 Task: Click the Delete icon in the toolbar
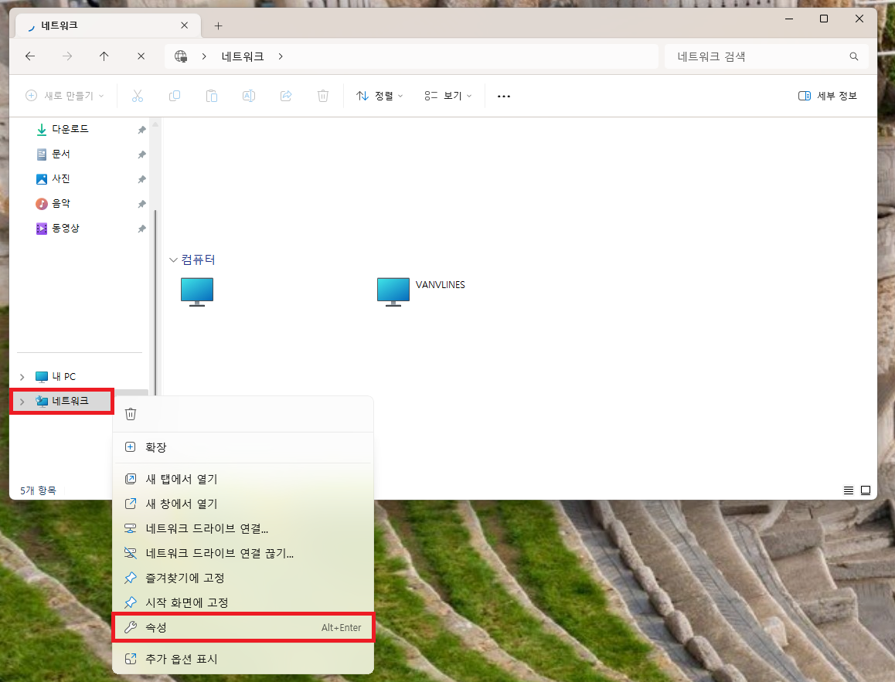pyautogui.click(x=322, y=95)
